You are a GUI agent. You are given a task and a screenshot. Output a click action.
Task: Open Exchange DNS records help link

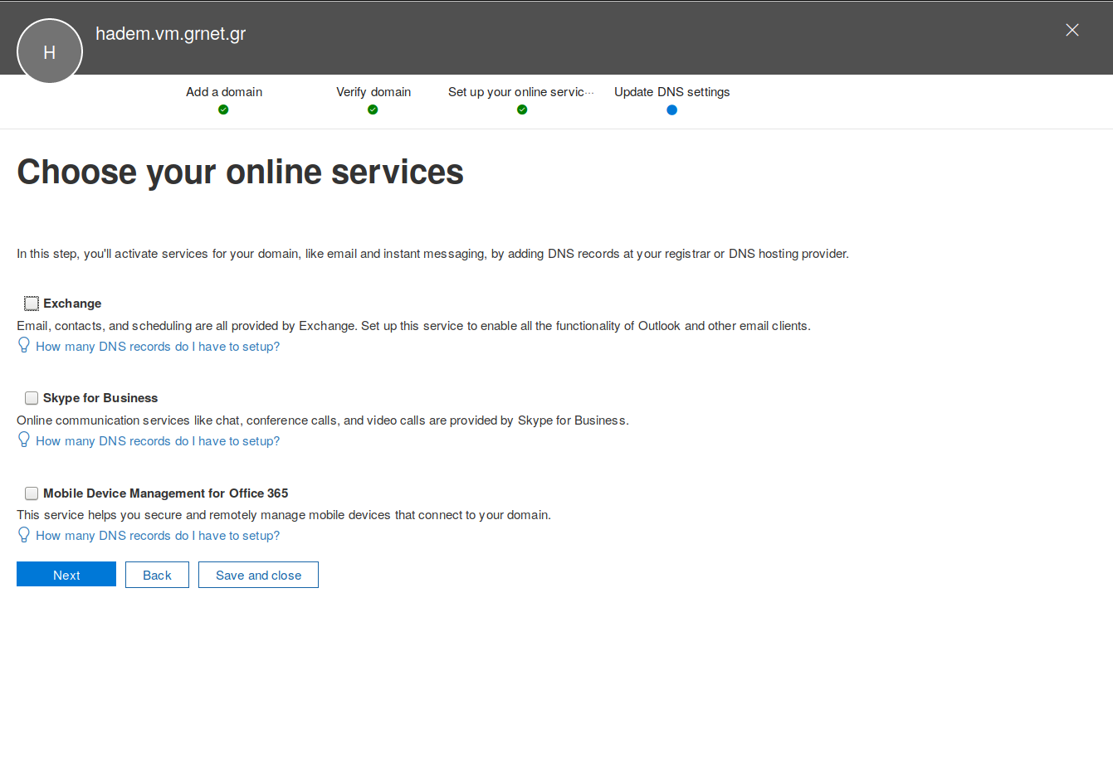pyautogui.click(x=158, y=347)
